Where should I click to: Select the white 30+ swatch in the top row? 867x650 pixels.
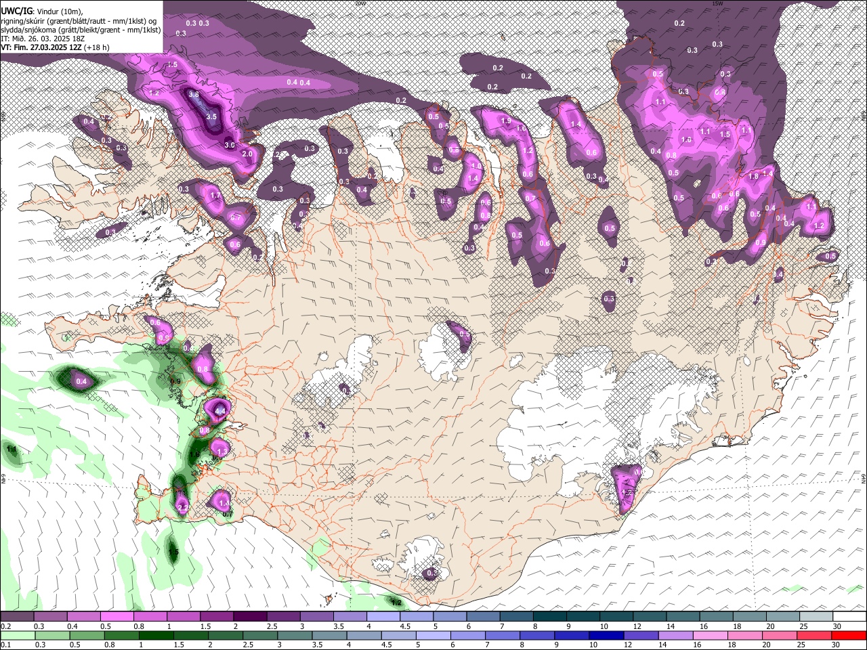click(x=849, y=617)
